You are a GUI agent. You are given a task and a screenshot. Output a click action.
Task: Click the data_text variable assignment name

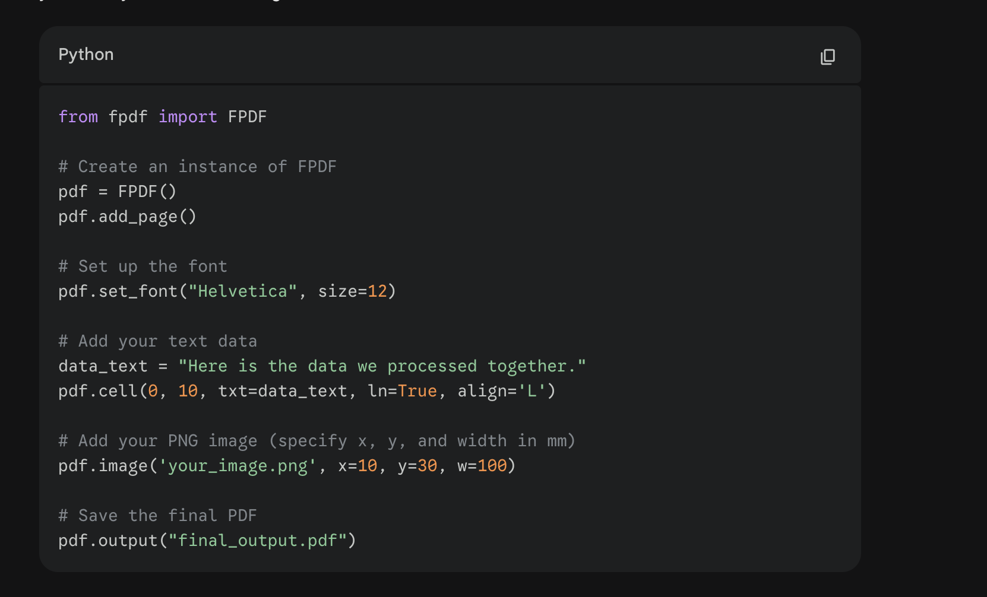click(x=103, y=366)
